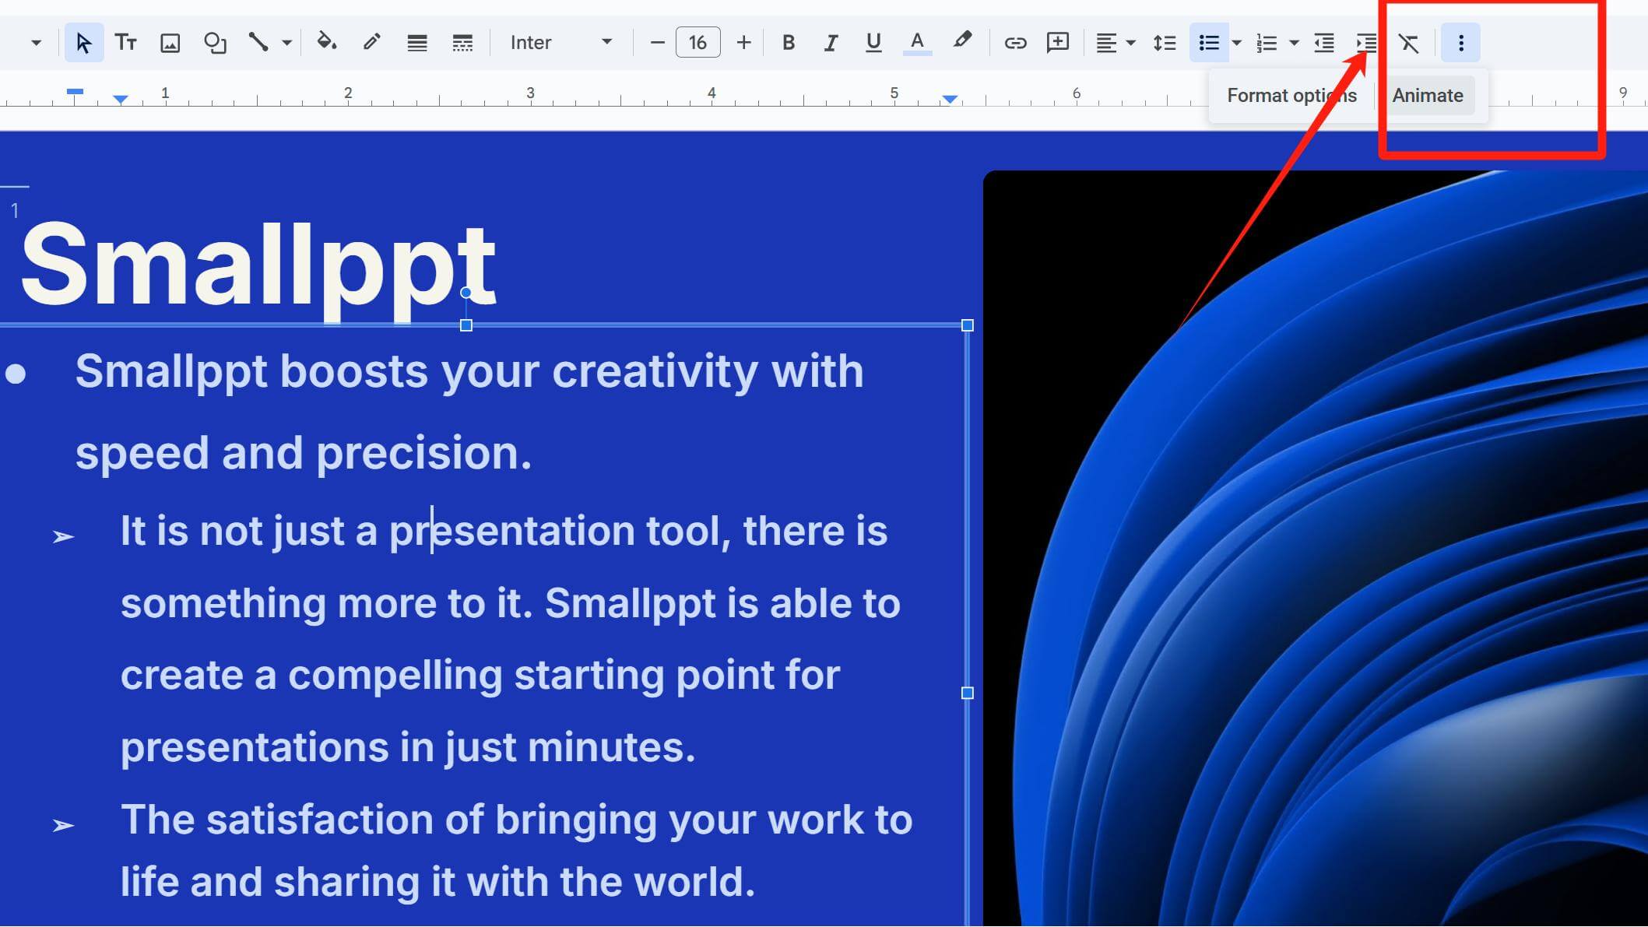Click 'It is not just a presentation tool' line
This screenshot has height=927, width=1648.
click(x=504, y=532)
